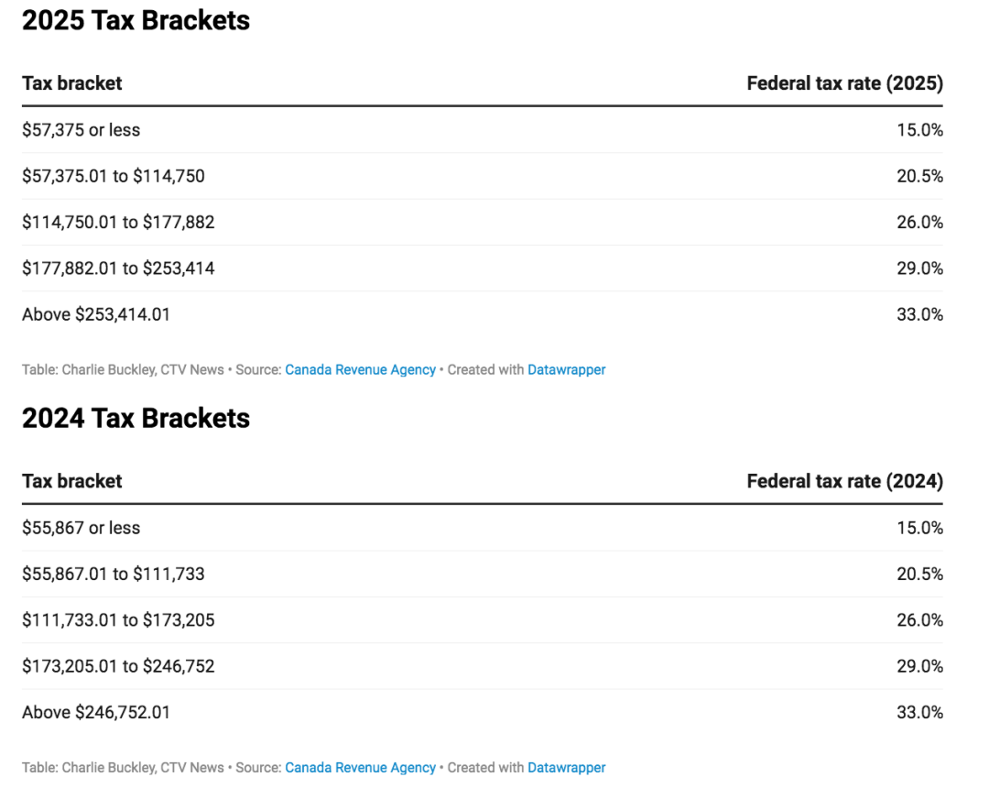The height and width of the screenshot is (788, 989).
Task: Select the $57,375 or less row
Action: [x=483, y=130]
